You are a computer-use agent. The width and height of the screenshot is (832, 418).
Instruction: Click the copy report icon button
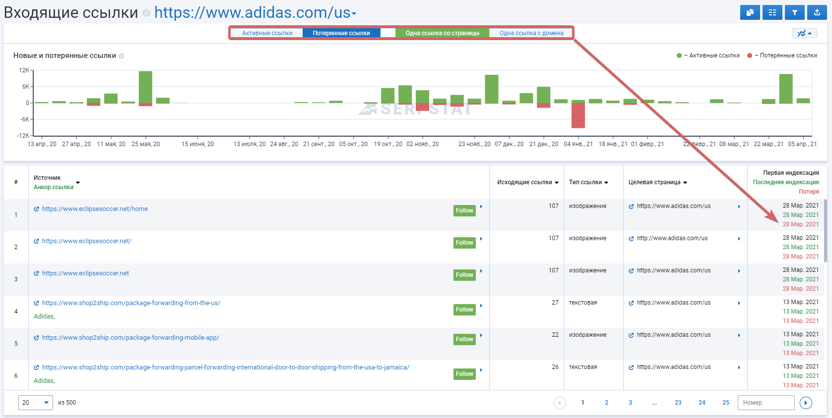click(750, 12)
